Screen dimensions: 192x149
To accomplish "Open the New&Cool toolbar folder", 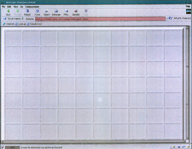I will point(34,24).
